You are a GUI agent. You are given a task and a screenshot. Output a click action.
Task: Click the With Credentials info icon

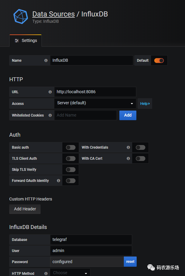click(128, 147)
